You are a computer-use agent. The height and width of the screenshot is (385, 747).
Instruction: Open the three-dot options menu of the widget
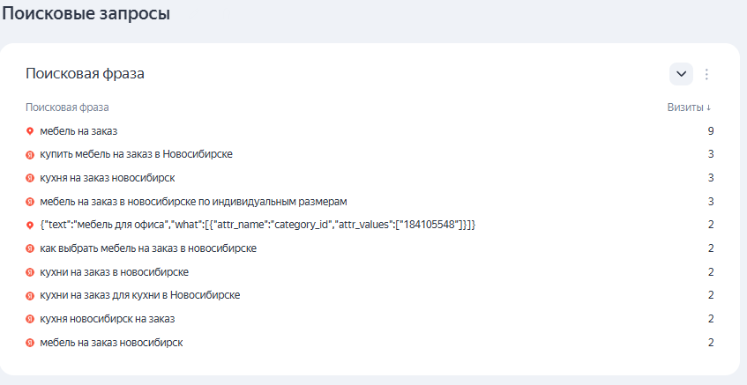(706, 74)
